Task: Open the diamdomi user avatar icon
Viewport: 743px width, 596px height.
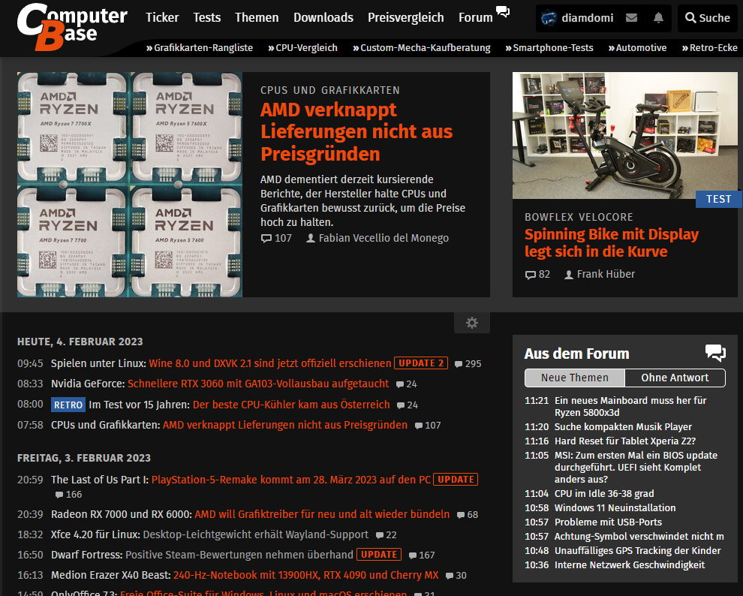Action: click(x=549, y=18)
